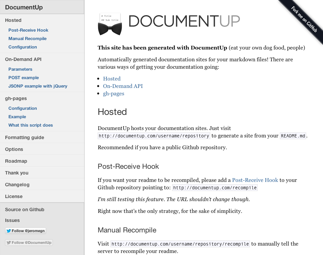Click Follow @DocumentUp button
The width and height of the screenshot is (323, 255).
(x=29, y=243)
